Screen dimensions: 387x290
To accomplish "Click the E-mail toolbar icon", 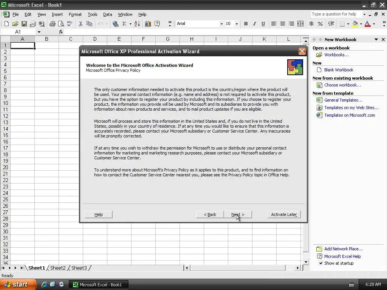I will 33,24.
